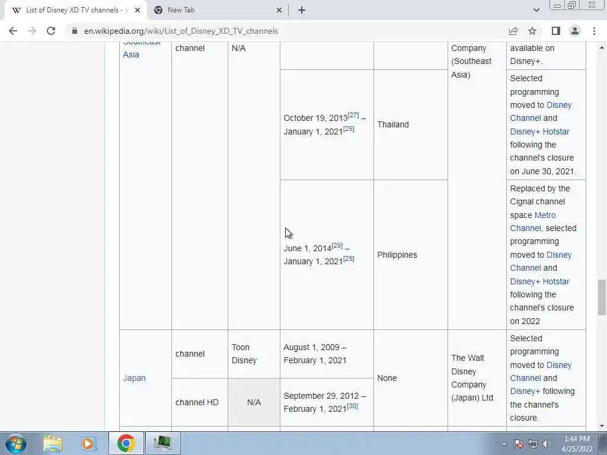
Task: Select the Chrome taskbar icon
Action: click(x=126, y=443)
